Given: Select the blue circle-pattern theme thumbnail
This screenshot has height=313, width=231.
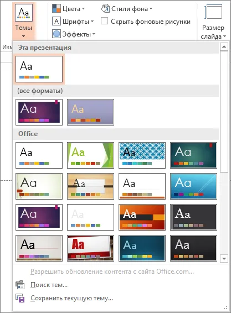Looking at the screenshot, I should (x=142, y=155).
